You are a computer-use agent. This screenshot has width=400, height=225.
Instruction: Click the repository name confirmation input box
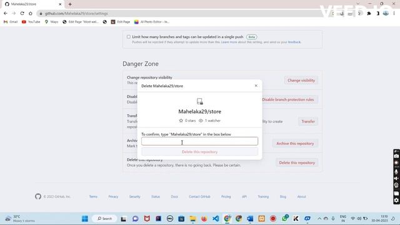pyautogui.click(x=199, y=141)
